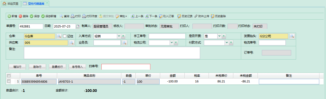The image size is (326, 99).
Task: Toggle the 记住 checkbox
Action: tap(65, 36)
